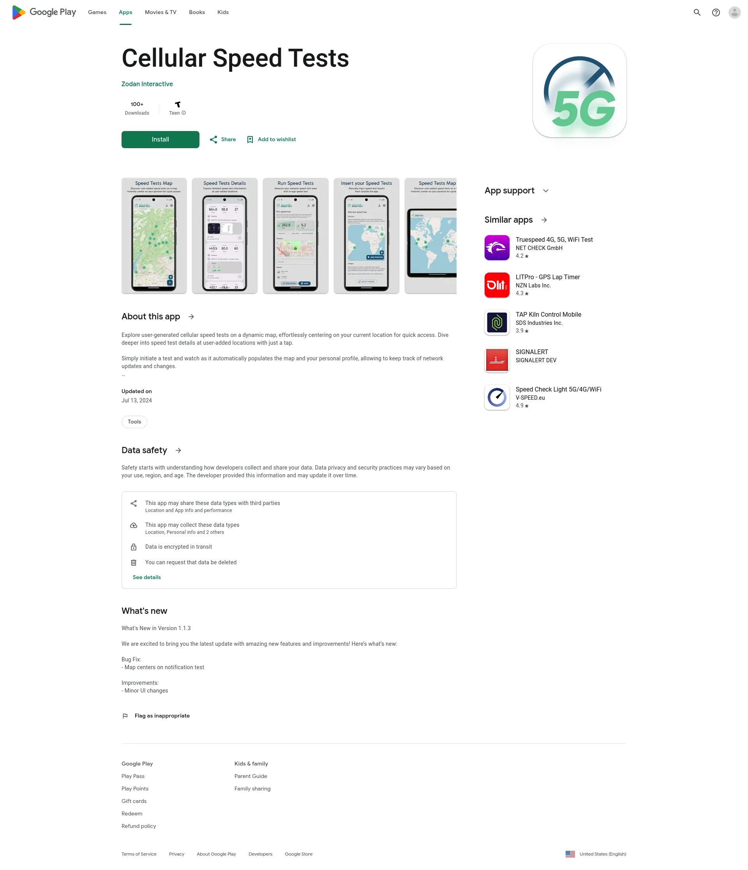748x870 pixels.
Task: Click the Search icon on top right
Action: (697, 12)
